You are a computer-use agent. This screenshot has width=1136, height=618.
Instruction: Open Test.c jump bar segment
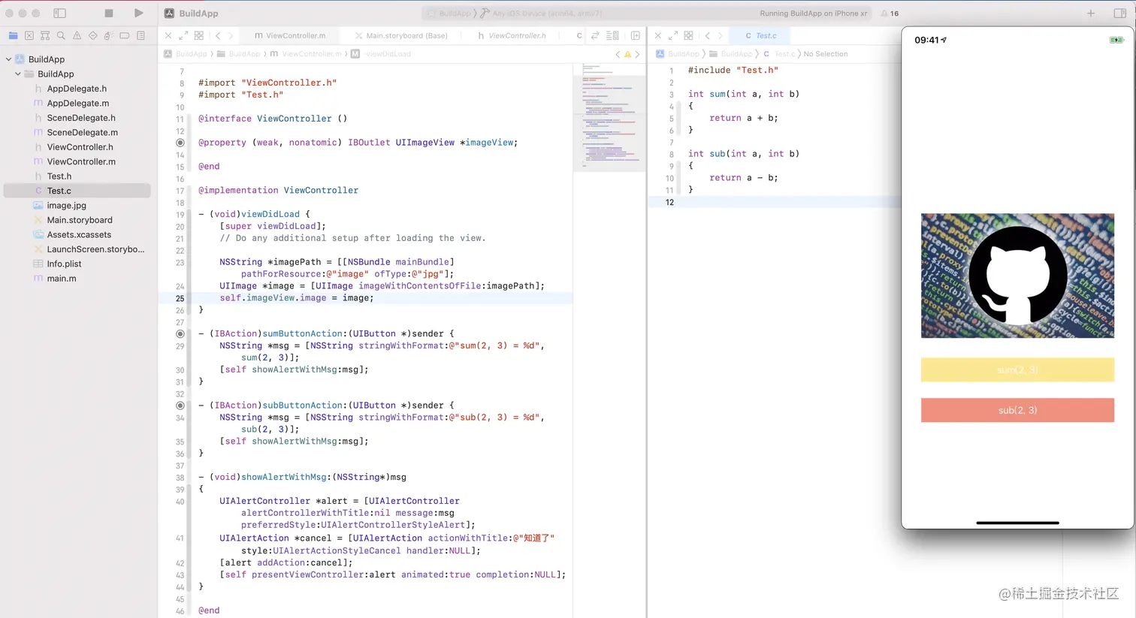779,54
